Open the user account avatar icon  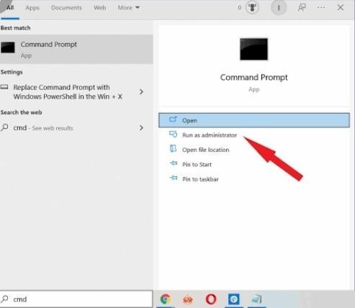[x=279, y=8]
